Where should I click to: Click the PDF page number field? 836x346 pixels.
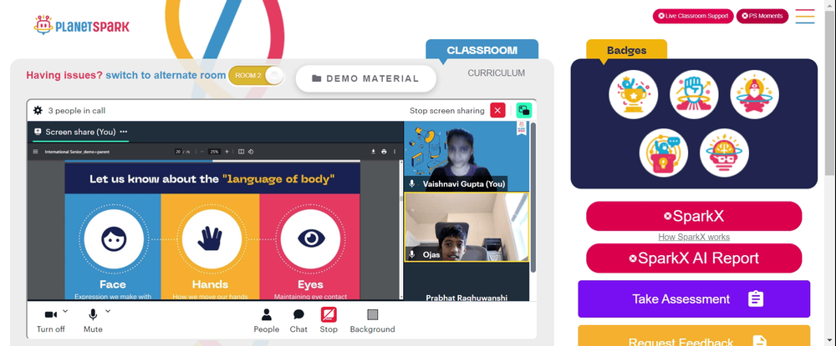[x=179, y=152]
